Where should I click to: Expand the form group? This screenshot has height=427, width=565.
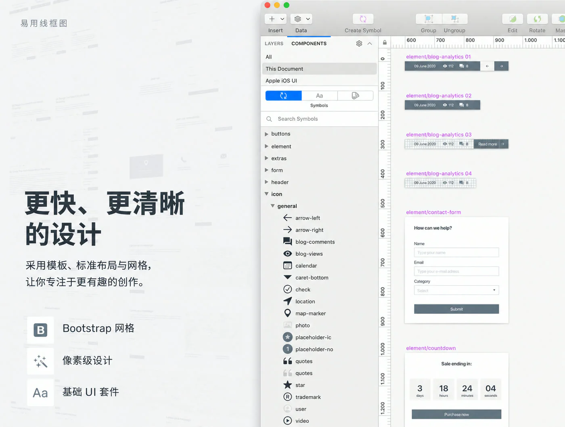click(266, 170)
